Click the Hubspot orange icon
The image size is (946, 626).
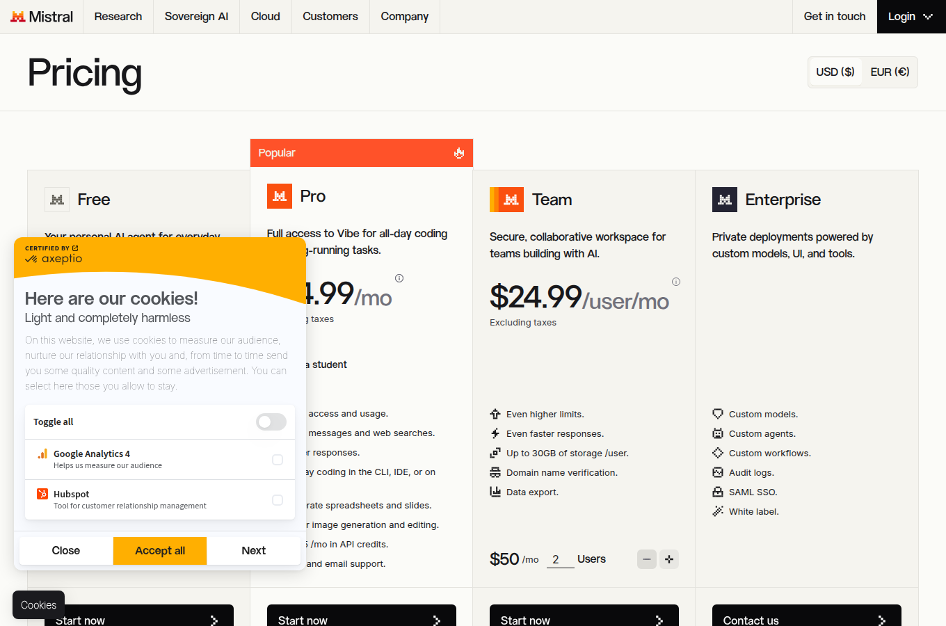coord(42,494)
